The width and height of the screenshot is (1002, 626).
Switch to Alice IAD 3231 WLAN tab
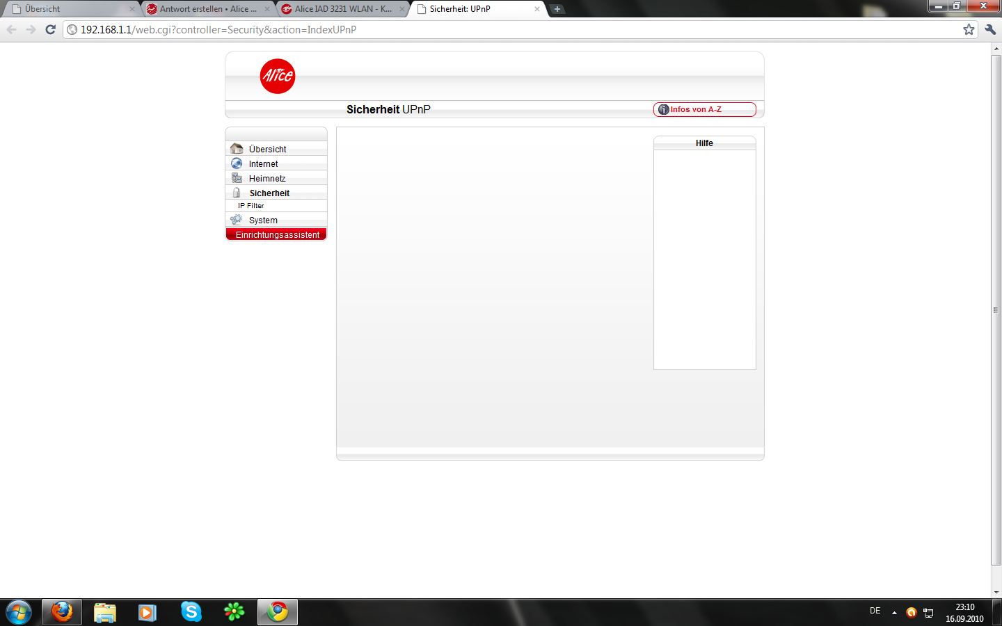[x=342, y=9]
